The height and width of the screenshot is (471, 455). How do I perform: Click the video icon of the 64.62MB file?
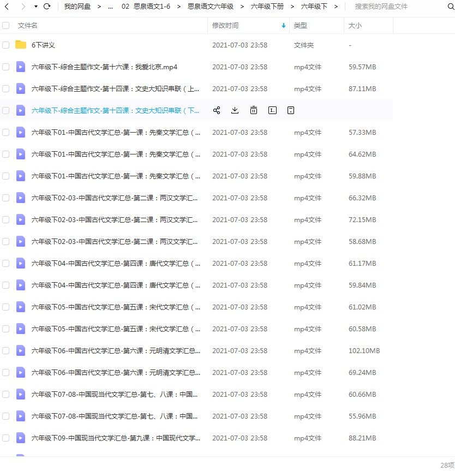click(x=21, y=154)
